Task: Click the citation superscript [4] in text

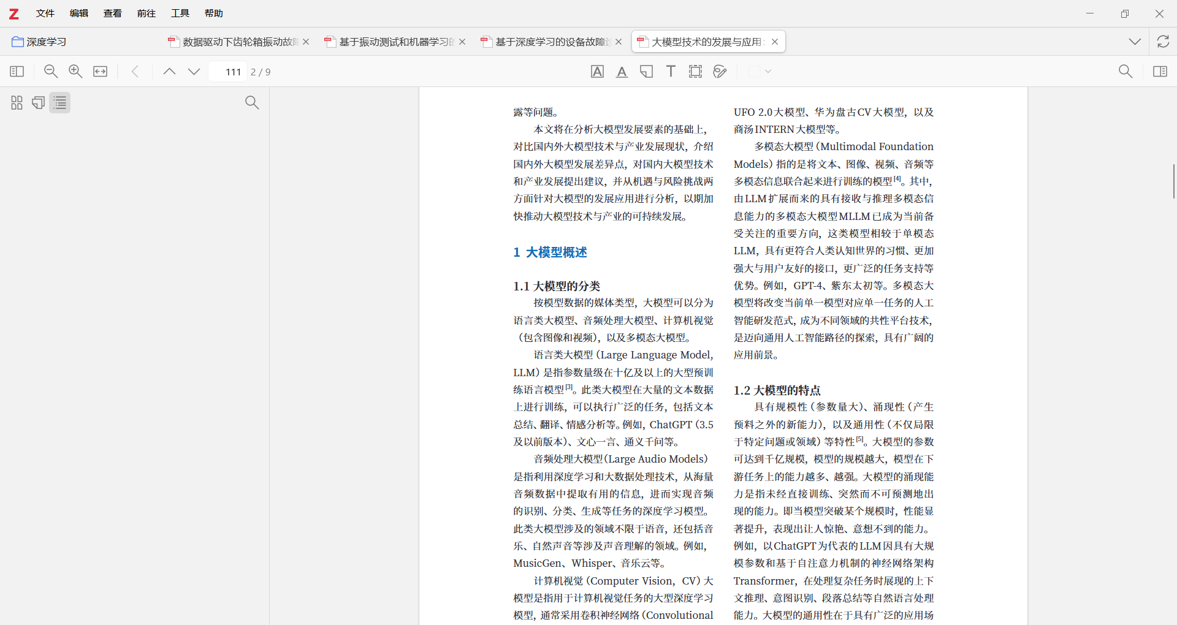Action: [x=897, y=179]
